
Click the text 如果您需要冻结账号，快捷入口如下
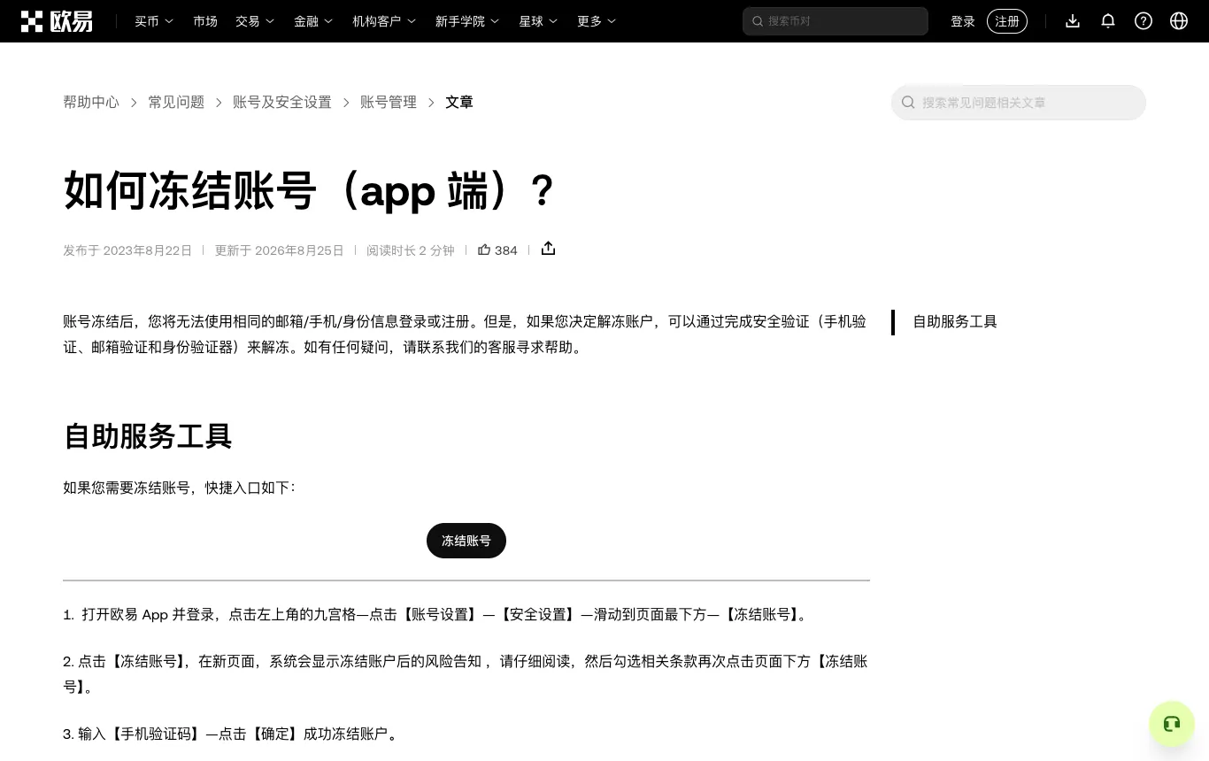click(179, 488)
